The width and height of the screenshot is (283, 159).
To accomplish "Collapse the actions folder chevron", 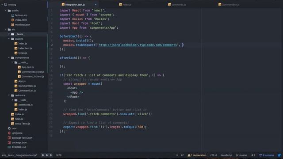I will click(x=9, y=38).
